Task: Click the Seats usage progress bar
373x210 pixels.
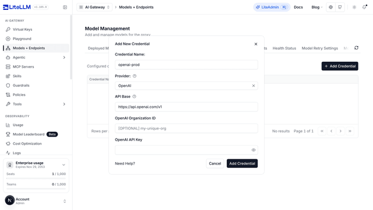Action: [36, 178]
